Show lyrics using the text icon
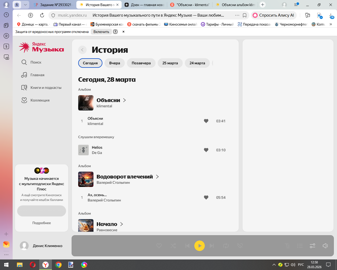 point(288,246)
